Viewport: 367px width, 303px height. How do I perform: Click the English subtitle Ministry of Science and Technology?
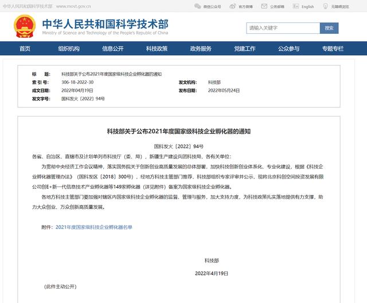(x=105, y=33)
